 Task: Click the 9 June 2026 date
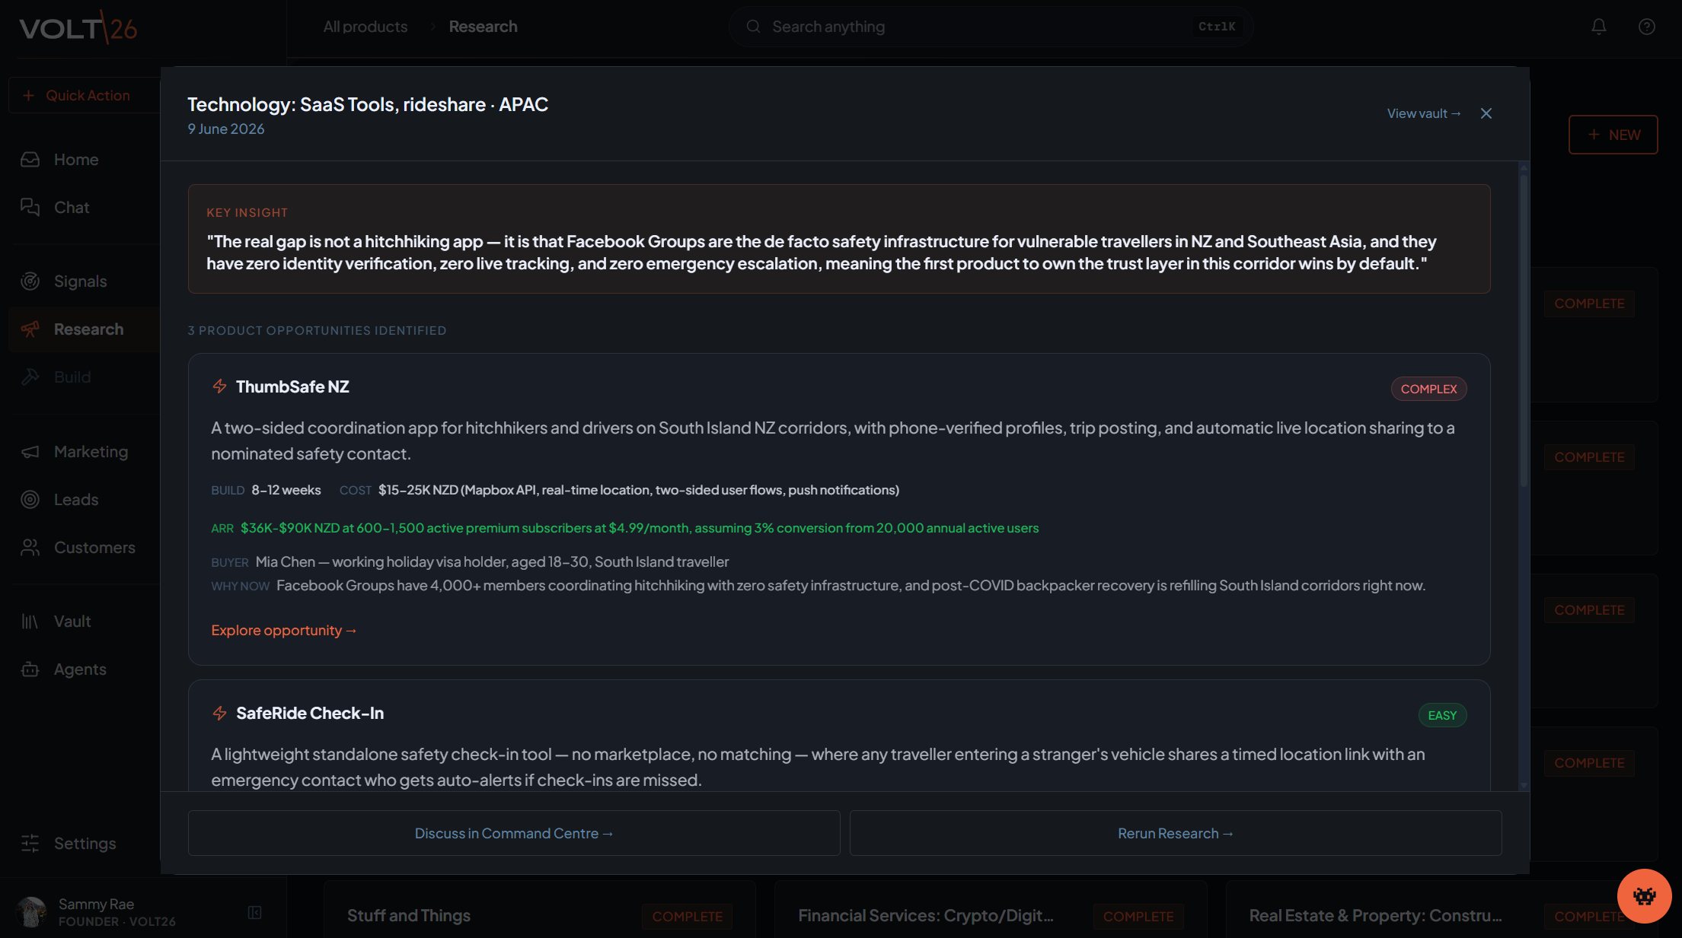[x=226, y=129]
